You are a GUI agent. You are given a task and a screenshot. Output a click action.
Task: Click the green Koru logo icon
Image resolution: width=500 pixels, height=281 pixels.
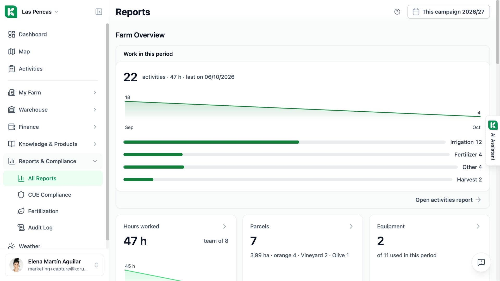tap(11, 12)
